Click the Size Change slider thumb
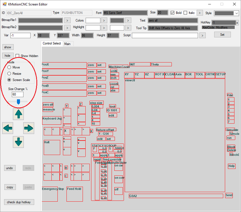 (x=19, y=102)
